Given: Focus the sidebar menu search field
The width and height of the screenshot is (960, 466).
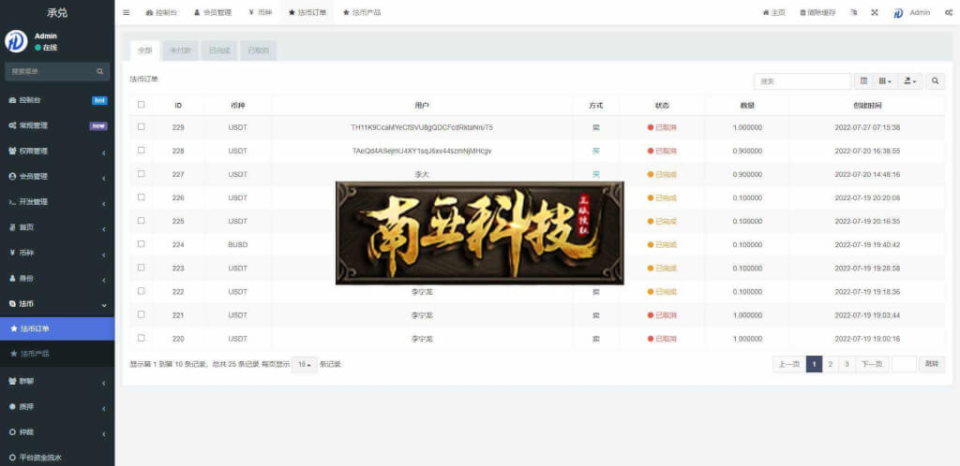Looking at the screenshot, I should 51,71.
